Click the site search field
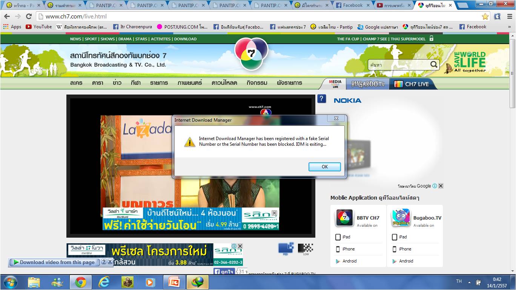The width and height of the screenshot is (516, 290). (398, 65)
